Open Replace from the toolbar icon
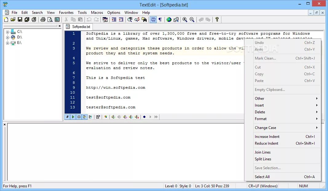The height and width of the screenshot is (191, 328). click(x=137, y=20)
